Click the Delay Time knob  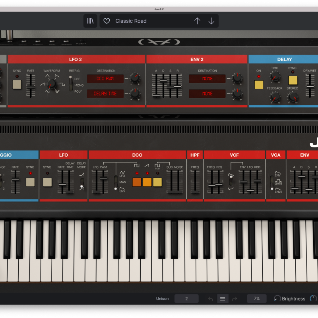click(275, 76)
